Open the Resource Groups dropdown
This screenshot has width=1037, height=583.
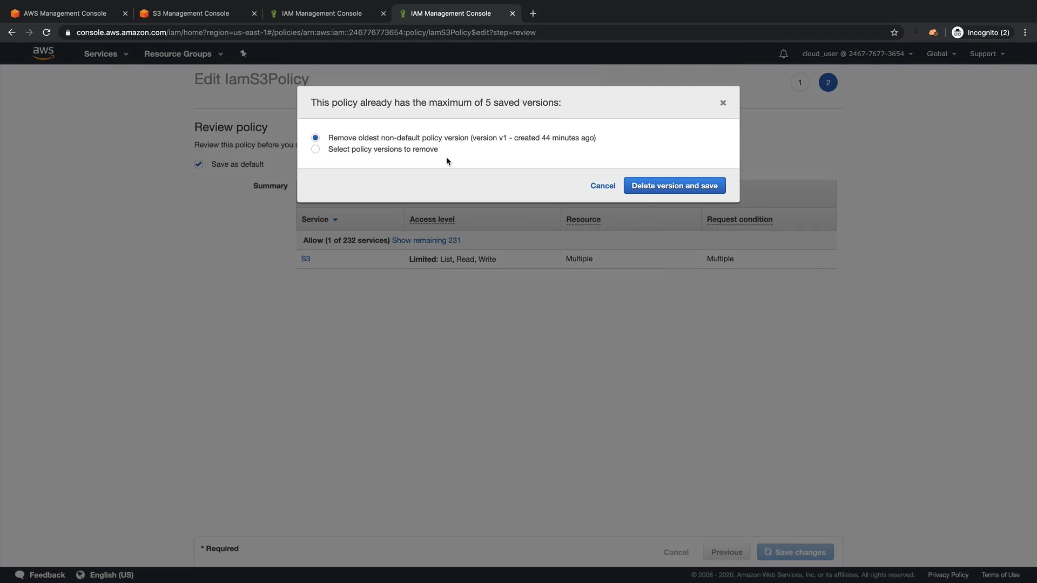[x=183, y=54]
